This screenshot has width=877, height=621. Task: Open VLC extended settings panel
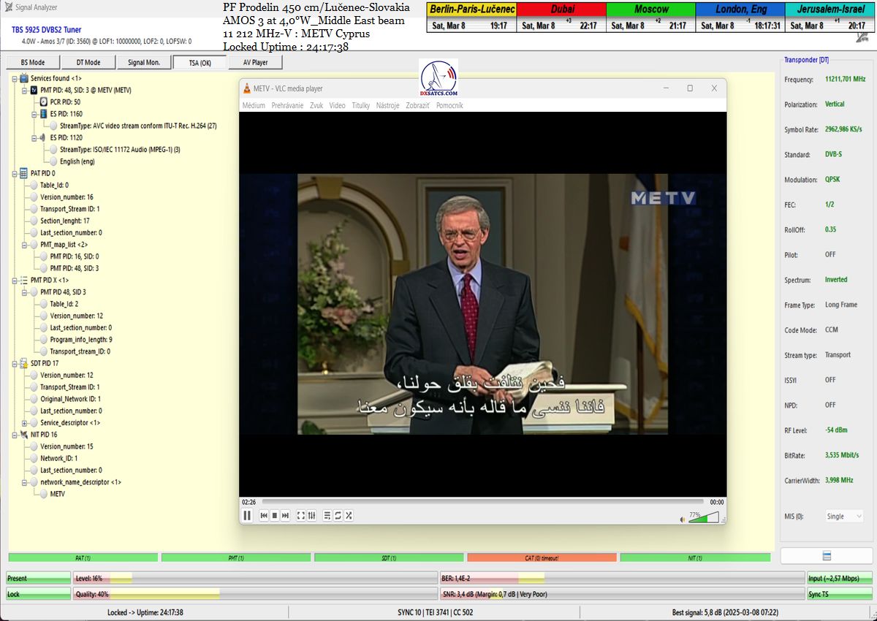(312, 516)
